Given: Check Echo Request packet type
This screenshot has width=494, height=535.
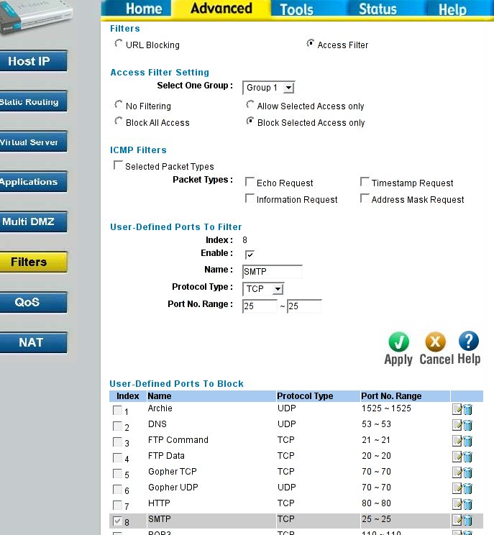Looking at the screenshot, I should point(250,182).
